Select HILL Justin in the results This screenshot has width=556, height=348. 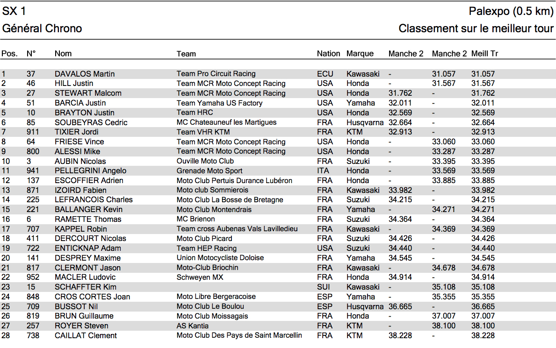74,83
